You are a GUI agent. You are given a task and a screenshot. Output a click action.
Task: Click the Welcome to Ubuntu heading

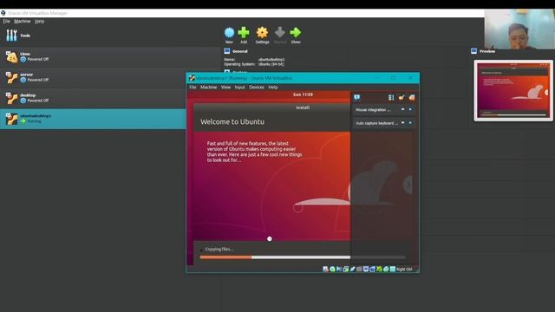pyautogui.click(x=232, y=121)
